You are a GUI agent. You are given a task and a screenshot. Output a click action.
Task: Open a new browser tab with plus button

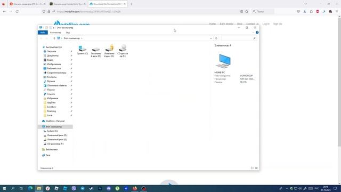click(x=131, y=4)
